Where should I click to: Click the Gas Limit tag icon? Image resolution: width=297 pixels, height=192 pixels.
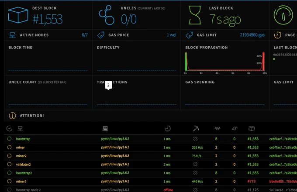pyautogui.click(x=189, y=35)
